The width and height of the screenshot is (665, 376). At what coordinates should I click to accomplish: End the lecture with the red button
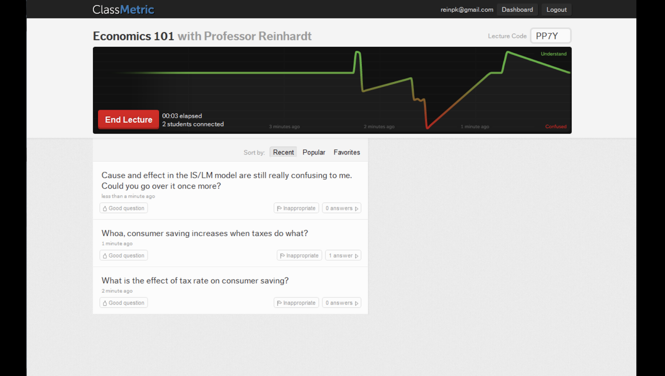[128, 120]
